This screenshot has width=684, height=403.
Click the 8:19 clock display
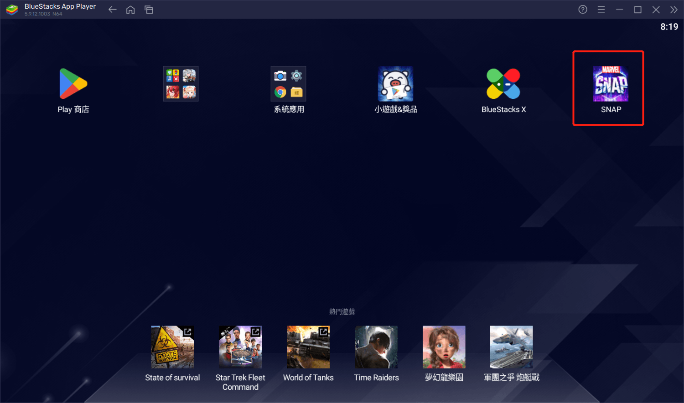669,27
